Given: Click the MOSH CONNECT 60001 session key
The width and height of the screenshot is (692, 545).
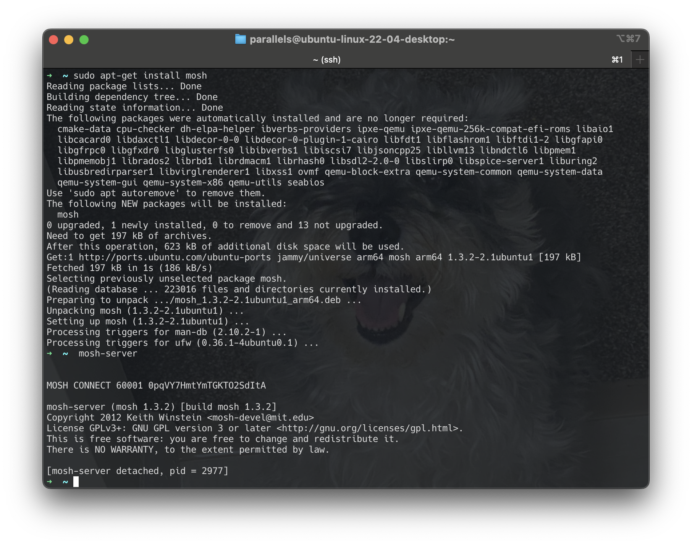Looking at the screenshot, I should pyautogui.click(x=157, y=385).
